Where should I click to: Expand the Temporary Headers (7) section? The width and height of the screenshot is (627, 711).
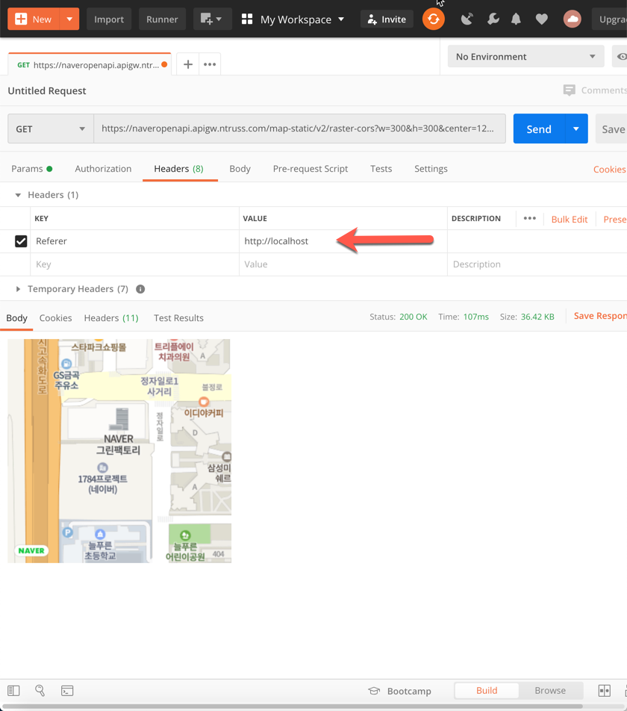pos(18,289)
